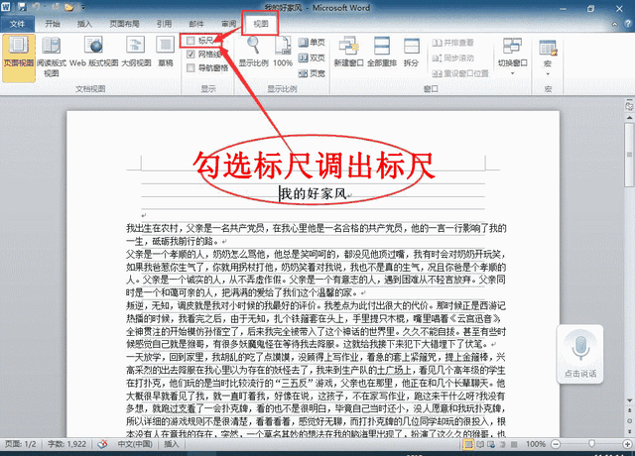Select the 页面视图 page layout view
This screenshot has height=456, width=635.
(19, 57)
